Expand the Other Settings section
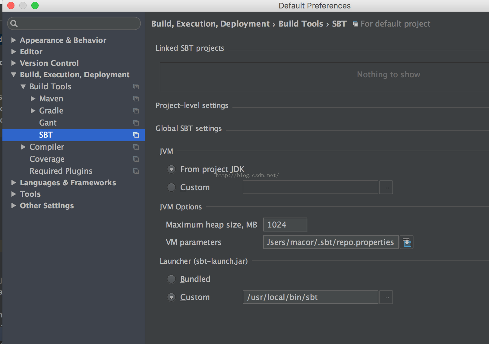 tap(14, 205)
